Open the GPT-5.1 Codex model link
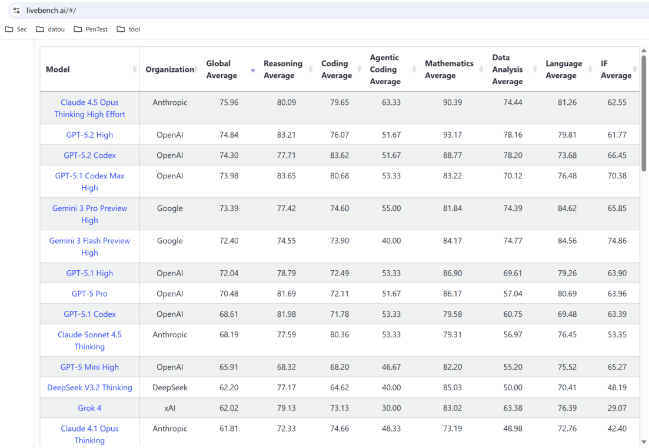The height and width of the screenshot is (448, 649). (x=89, y=314)
